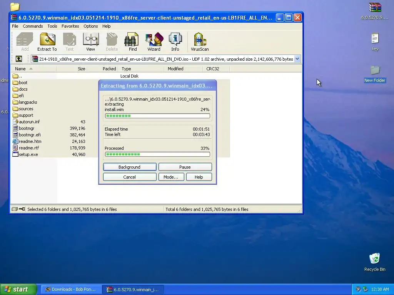Sort by CRC32 column header
The width and height of the screenshot is (394, 295).
[216, 69]
